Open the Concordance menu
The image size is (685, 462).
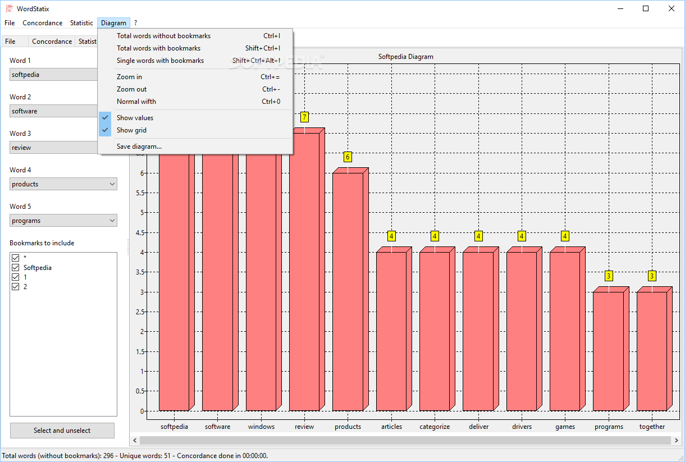pyautogui.click(x=43, y=23)
